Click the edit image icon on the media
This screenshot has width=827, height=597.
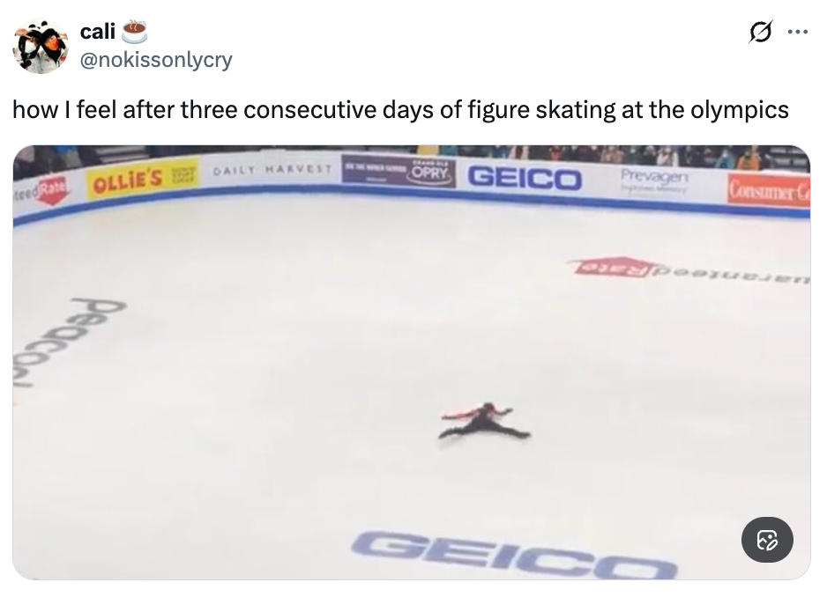click(767, 539)
